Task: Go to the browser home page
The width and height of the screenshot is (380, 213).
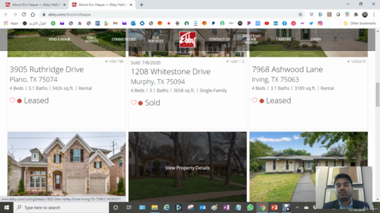Action: click(33, 14)
